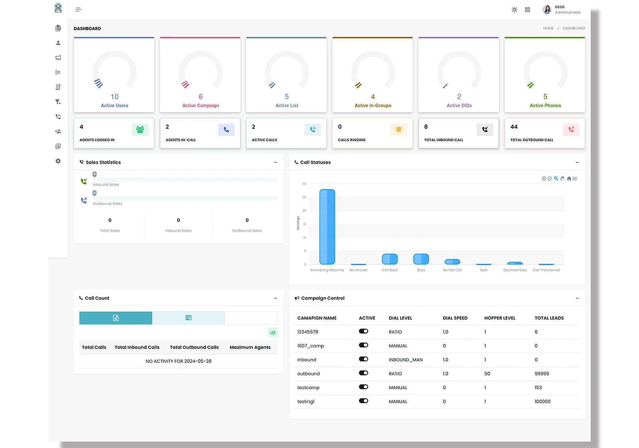
Task: Collapse the Call Count panel
Action: point(275,298)
